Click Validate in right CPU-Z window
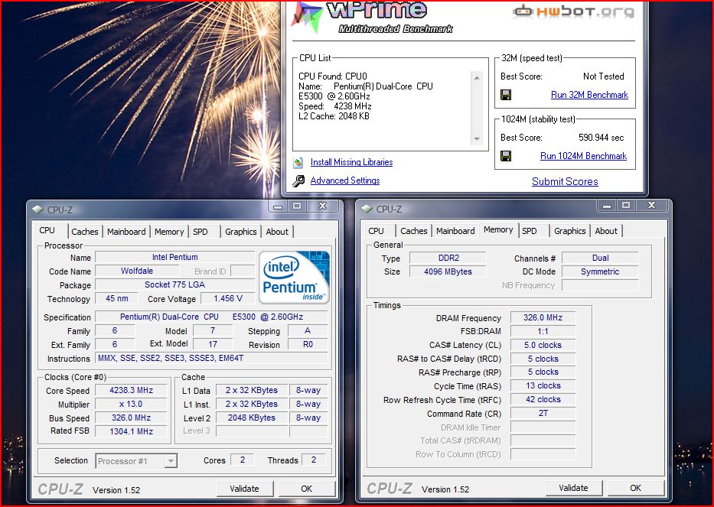 pos(574,488)
